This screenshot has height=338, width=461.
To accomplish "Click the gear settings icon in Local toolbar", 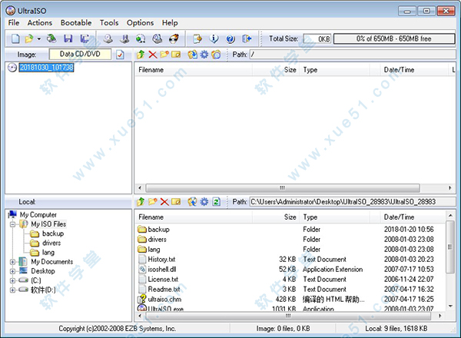I will coord(204,201).
